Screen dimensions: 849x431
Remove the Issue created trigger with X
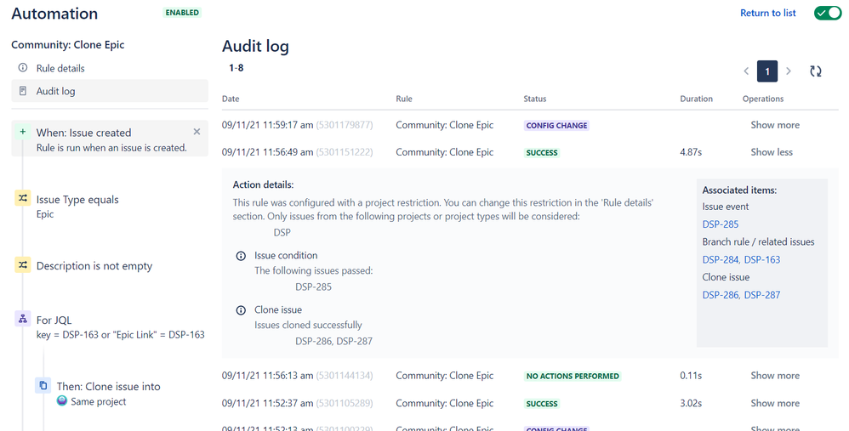point(197,132)
